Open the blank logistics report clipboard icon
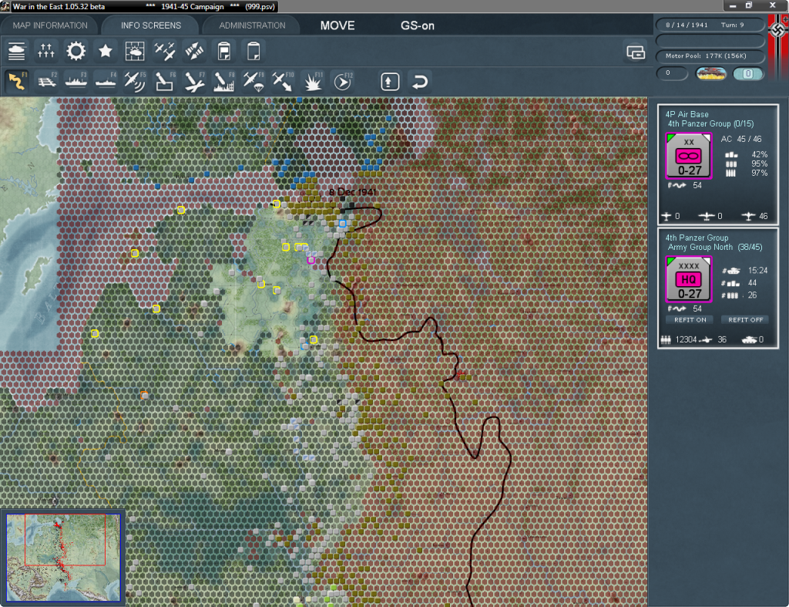 click(253, 51)
